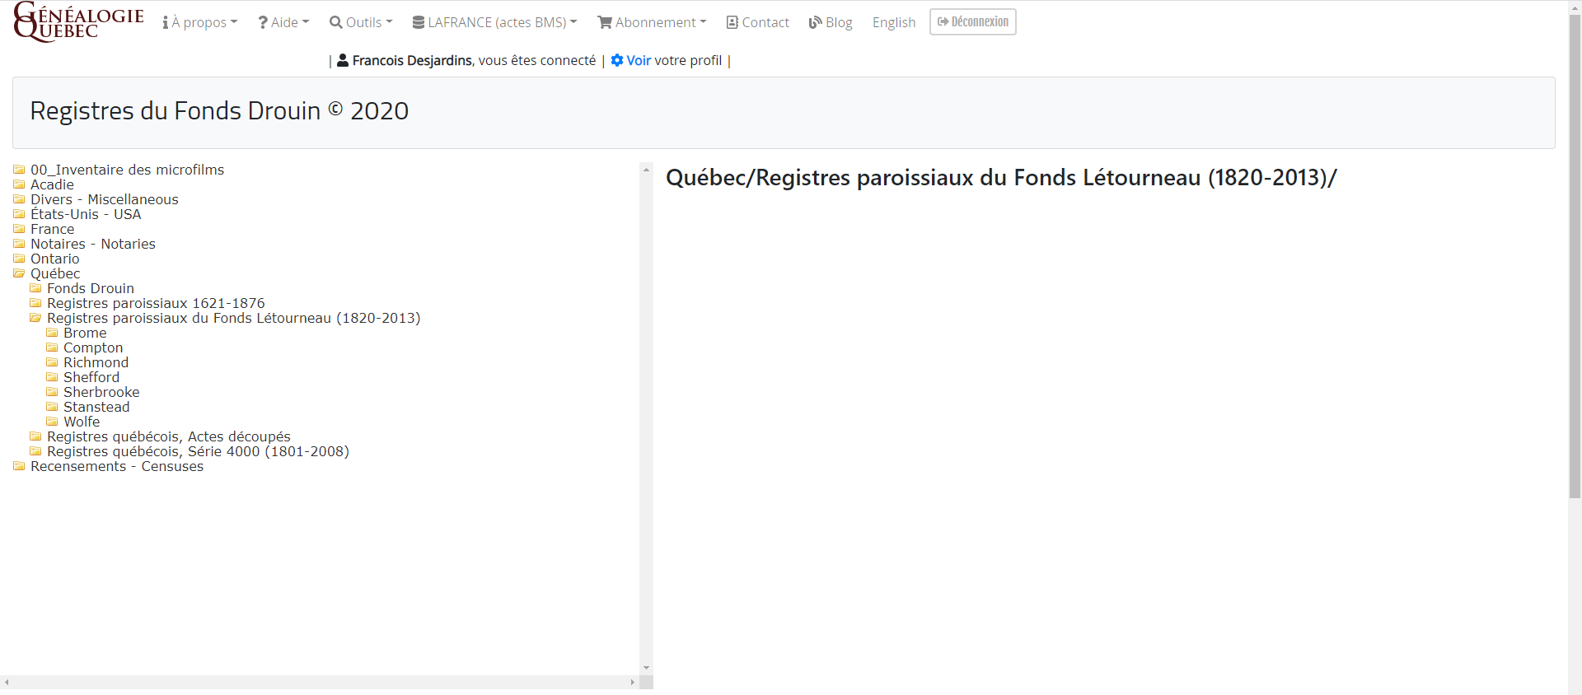Click the tree horizontal scroll-right arrow
This screenshot has height=695, width=1582.
633,682
